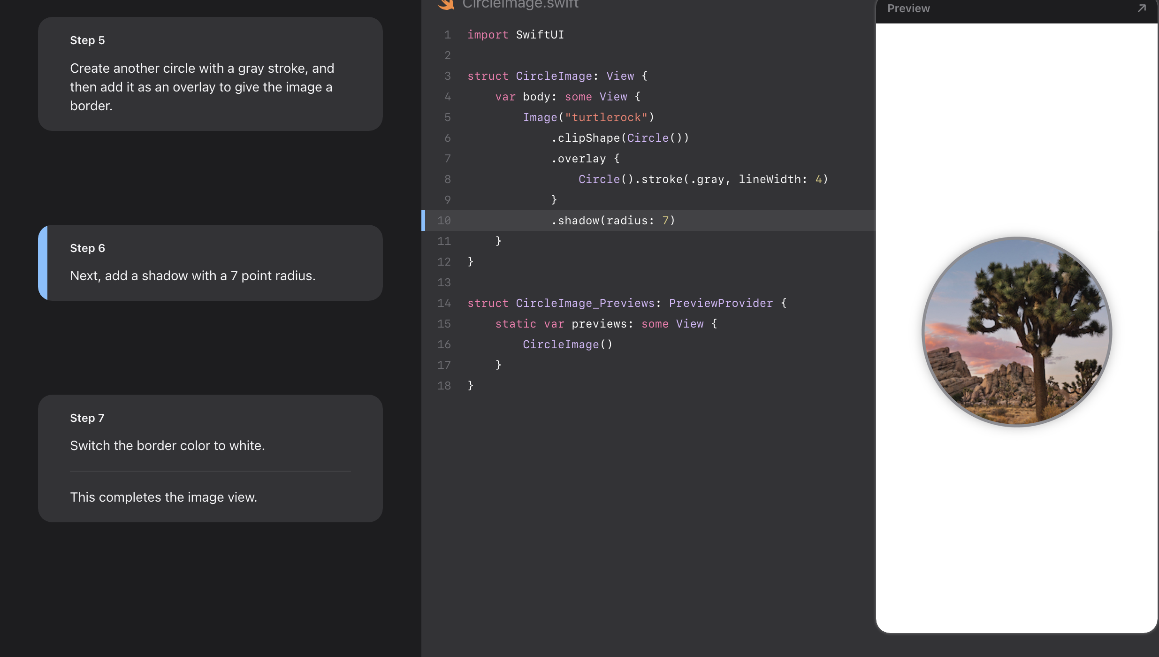Image resolution: width=1159 pixels, height=657 pixels.
Task: Click the .gray color argument in stroke
Action: pos(707,179)
